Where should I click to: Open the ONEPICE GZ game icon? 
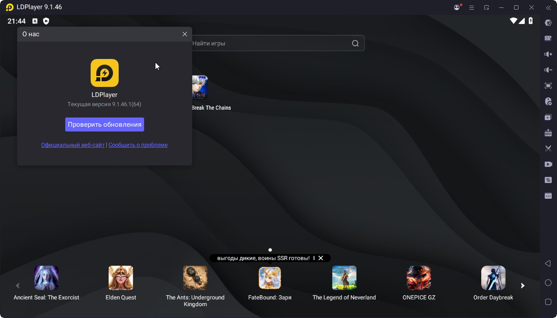pyautogui.click(x=419, y=278)
